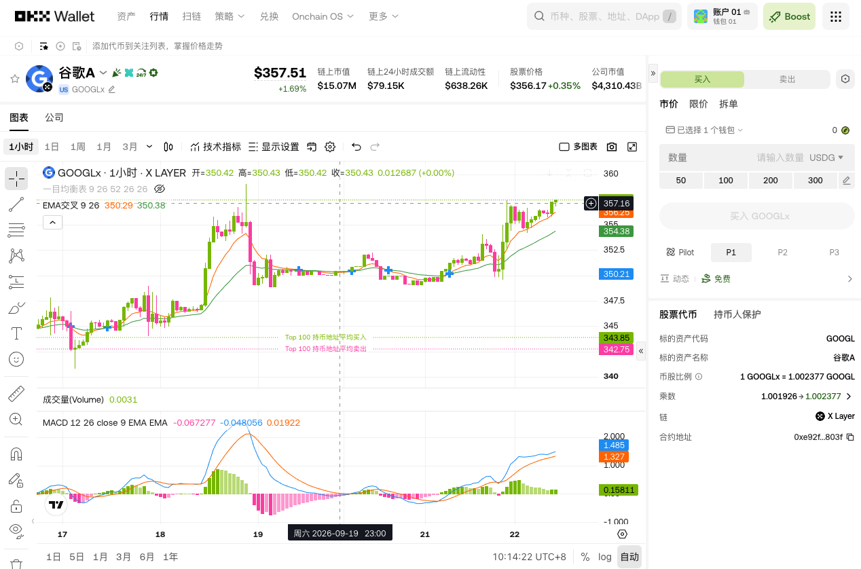Edit the preset quantity amounts
The width and height of the screenshot is (861, 569).
pyautogui.click(x=846, y=181)
